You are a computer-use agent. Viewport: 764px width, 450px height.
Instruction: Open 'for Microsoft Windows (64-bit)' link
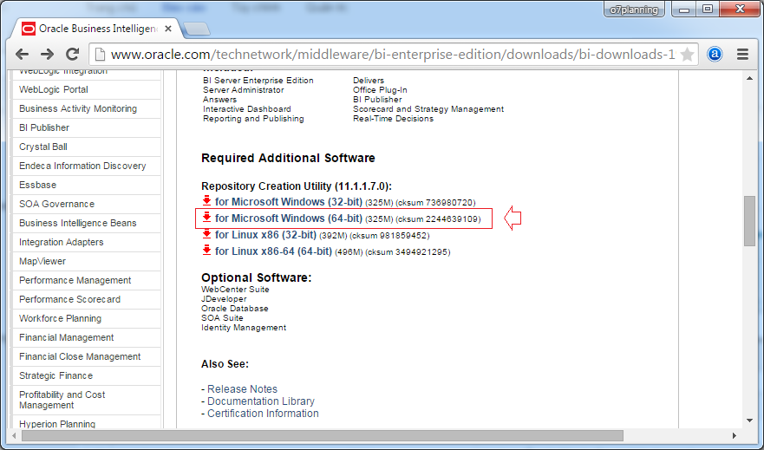[x=289, y=218]
